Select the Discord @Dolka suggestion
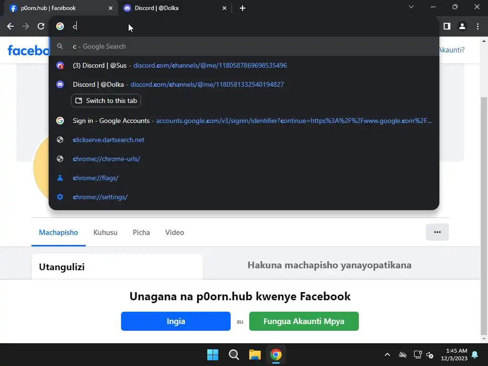The height and width of the screenshot is (366, 488). point(244,84)
